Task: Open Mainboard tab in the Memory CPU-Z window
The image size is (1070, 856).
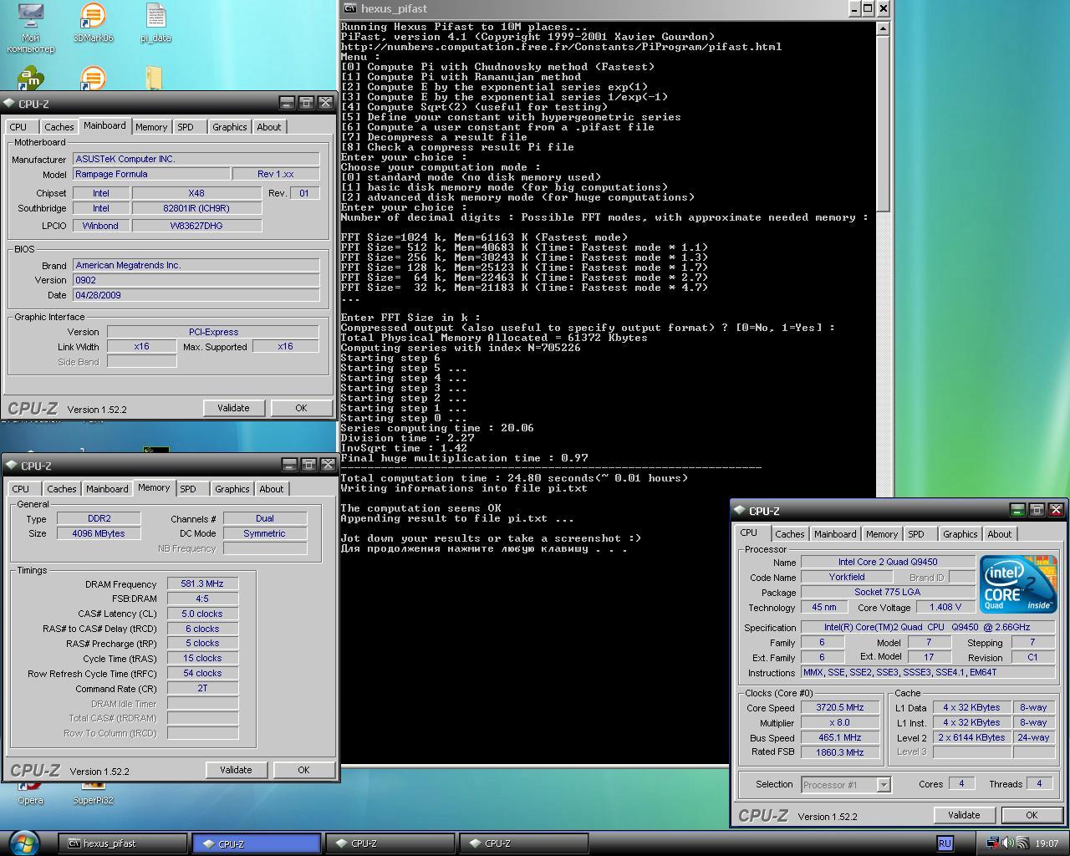Action: [x=107, y=489]
